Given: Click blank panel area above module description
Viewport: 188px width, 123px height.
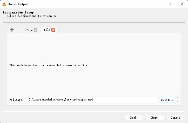Looking at the screenshot, I should click(94, 48).
